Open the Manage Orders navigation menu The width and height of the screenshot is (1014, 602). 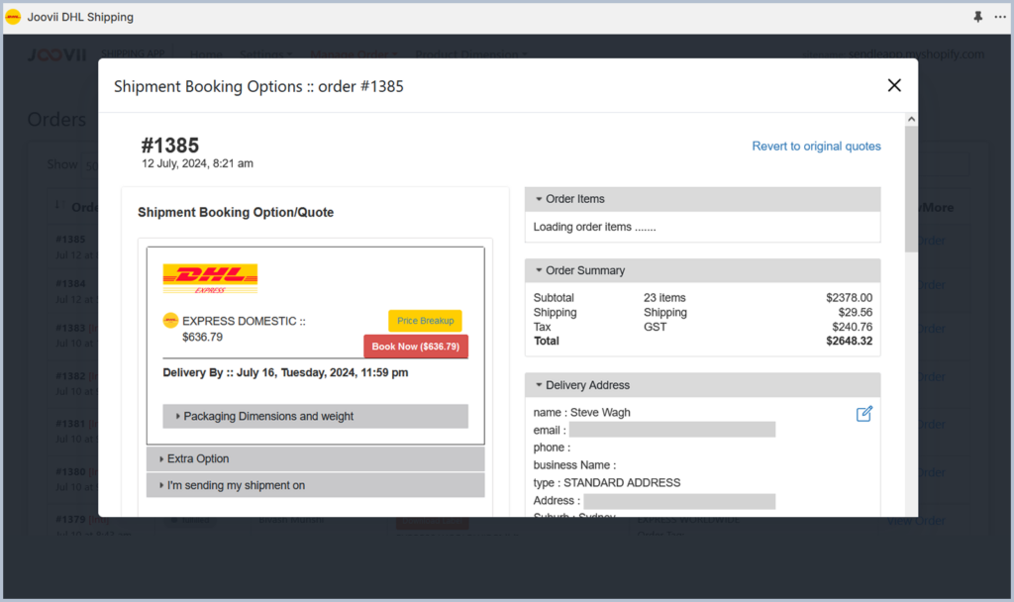coord(353,55)
